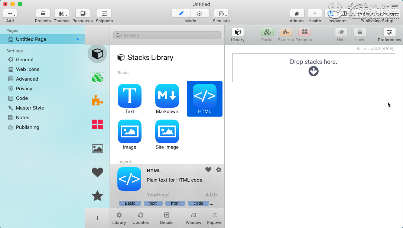403x228 pixels.
Task: Switch to Preview mode with the eye
Action: pyautogui.click(x=200, y=14)
